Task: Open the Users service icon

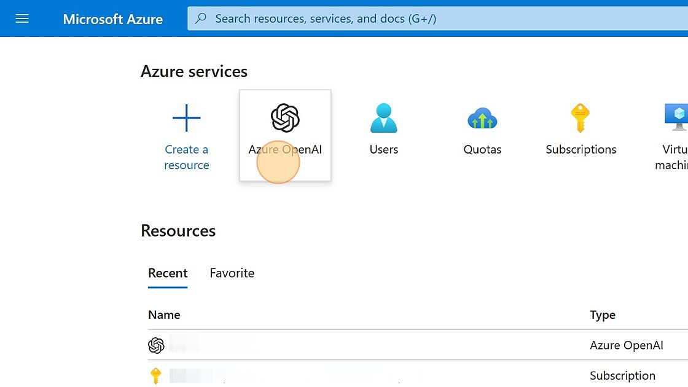Action: point(384,118)
